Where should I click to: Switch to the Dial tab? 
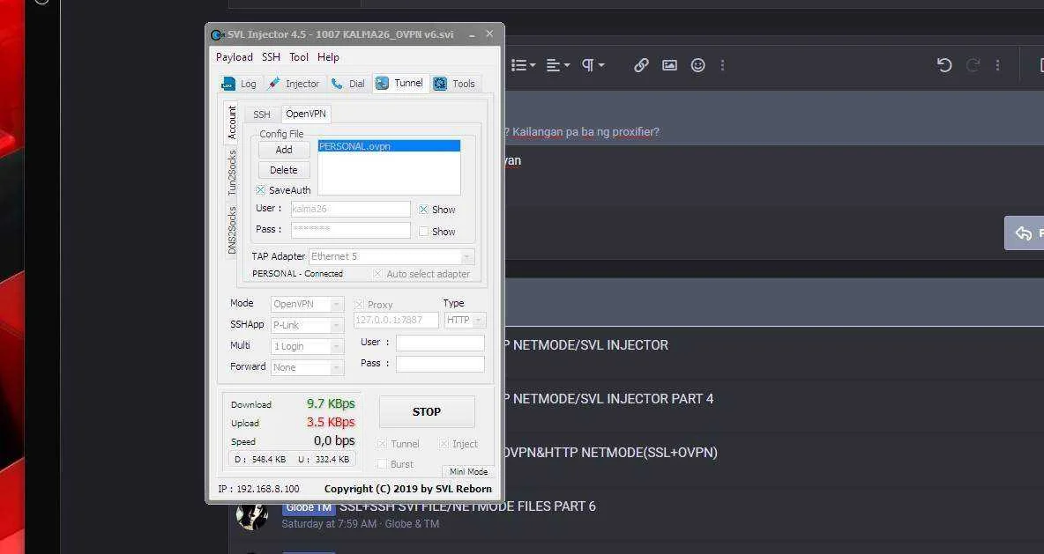tap(349, 84)
